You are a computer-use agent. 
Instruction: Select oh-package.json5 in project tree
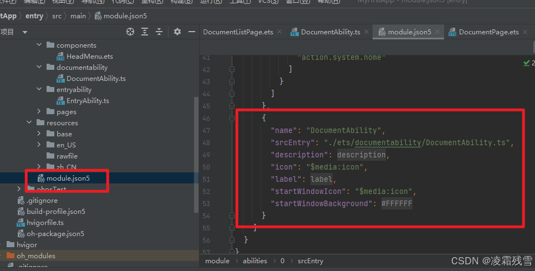[x=55, y=234]
